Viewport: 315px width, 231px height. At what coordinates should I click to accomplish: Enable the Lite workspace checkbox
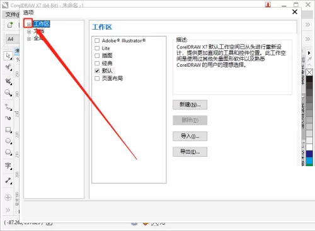[97, 48]
